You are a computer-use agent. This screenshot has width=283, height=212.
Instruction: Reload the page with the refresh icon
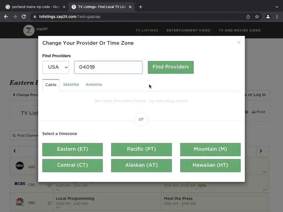click(x=24, y=17)
